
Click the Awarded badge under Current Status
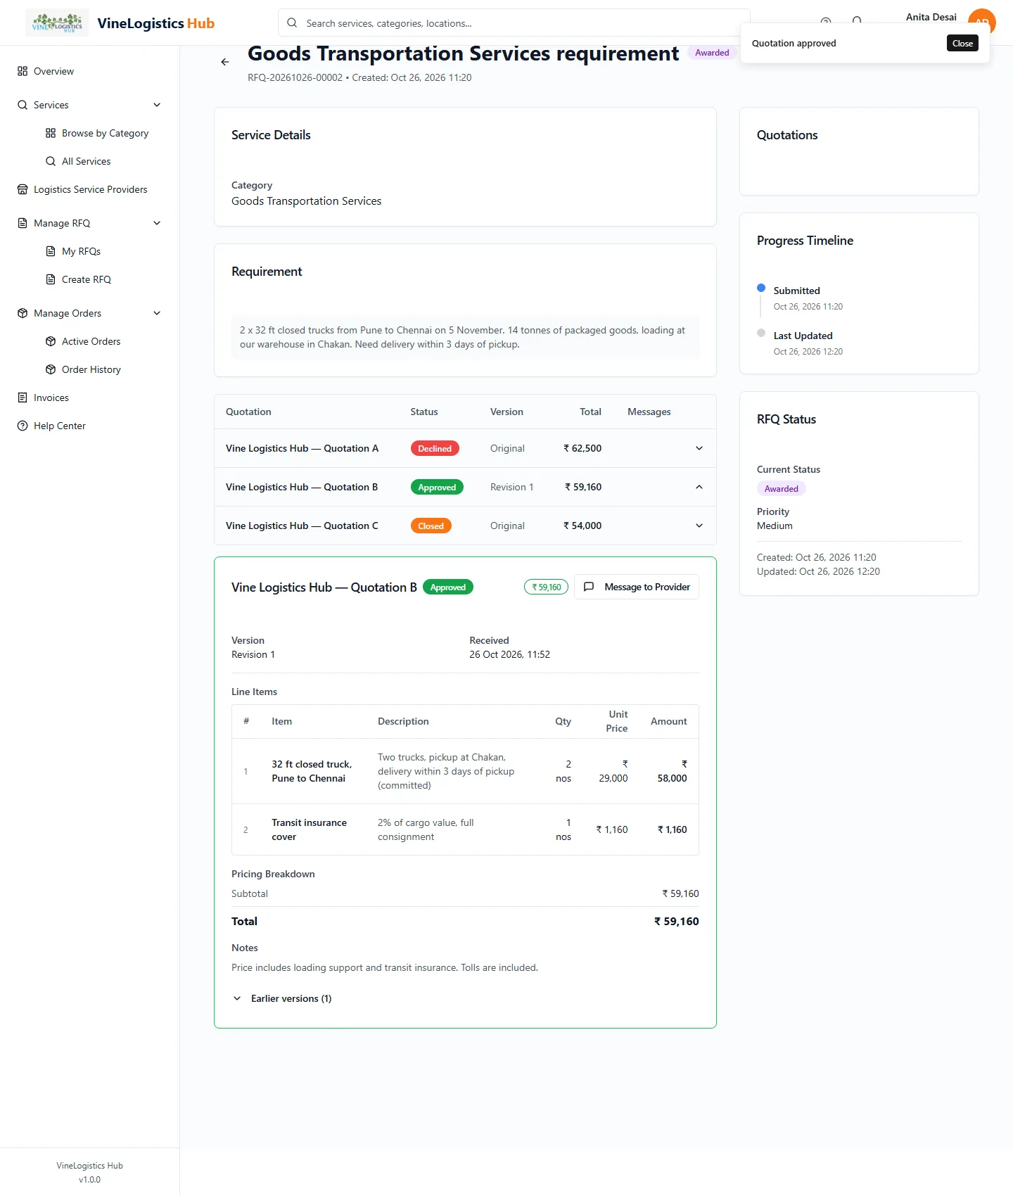coord(781,488)
